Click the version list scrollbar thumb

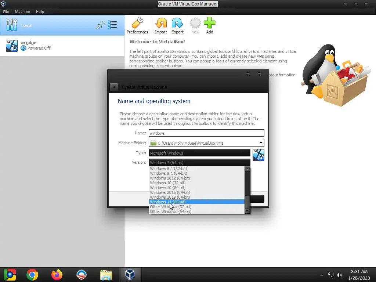(x=247, y=202)
